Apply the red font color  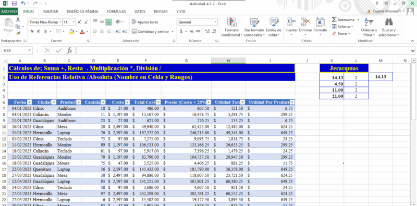click(82, 31)
